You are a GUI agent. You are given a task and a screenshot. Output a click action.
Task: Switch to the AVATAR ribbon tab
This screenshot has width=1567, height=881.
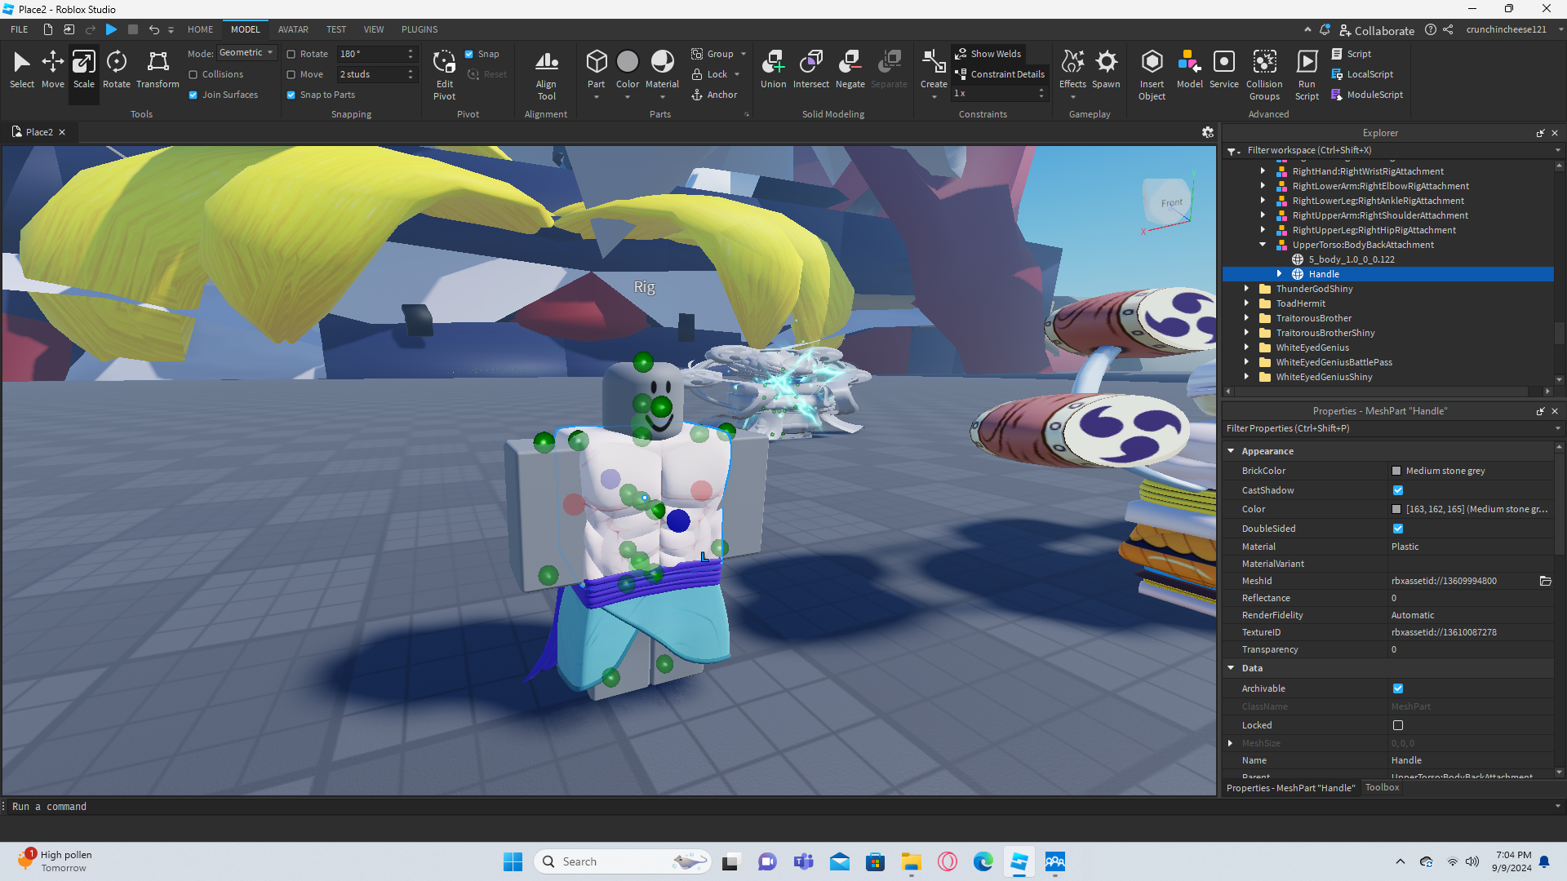coord(293,29)
